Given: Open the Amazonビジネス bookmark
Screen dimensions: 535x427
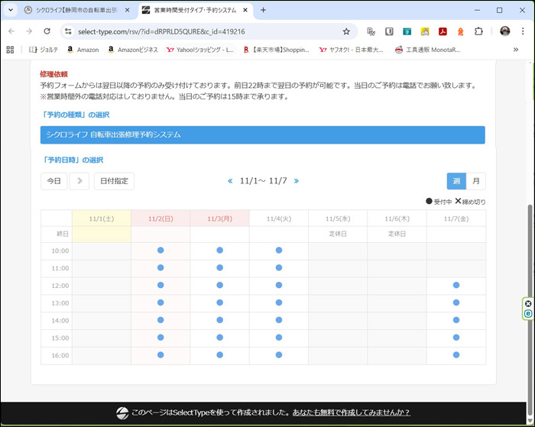Looking at the screenshot, I should (x=134, y=50).
